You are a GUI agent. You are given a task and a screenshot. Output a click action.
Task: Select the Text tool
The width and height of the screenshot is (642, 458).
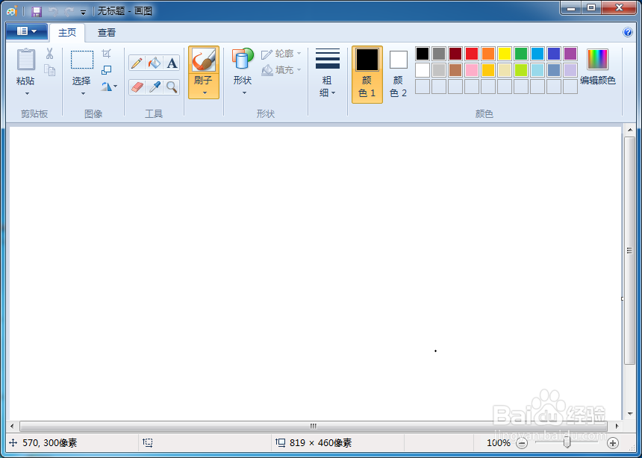coord(170,63)
